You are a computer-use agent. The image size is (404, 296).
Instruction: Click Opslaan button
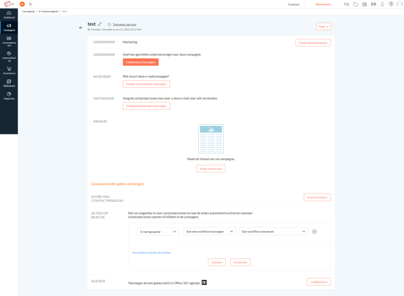pos(217,262)
